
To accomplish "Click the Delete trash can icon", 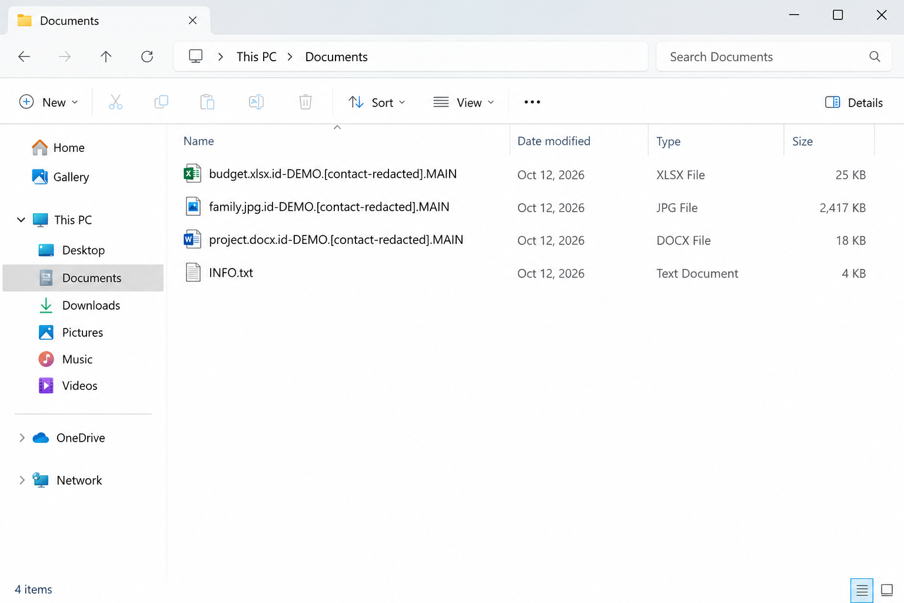I will (305, 102).
